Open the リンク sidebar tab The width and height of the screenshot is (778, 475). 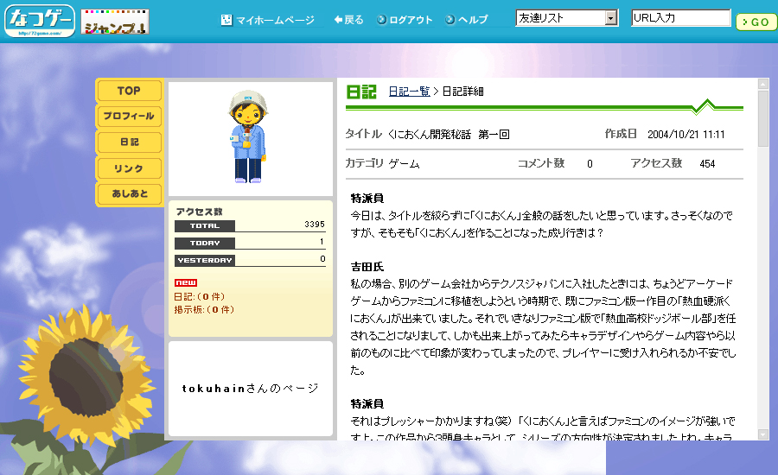[x=129, y=168]
